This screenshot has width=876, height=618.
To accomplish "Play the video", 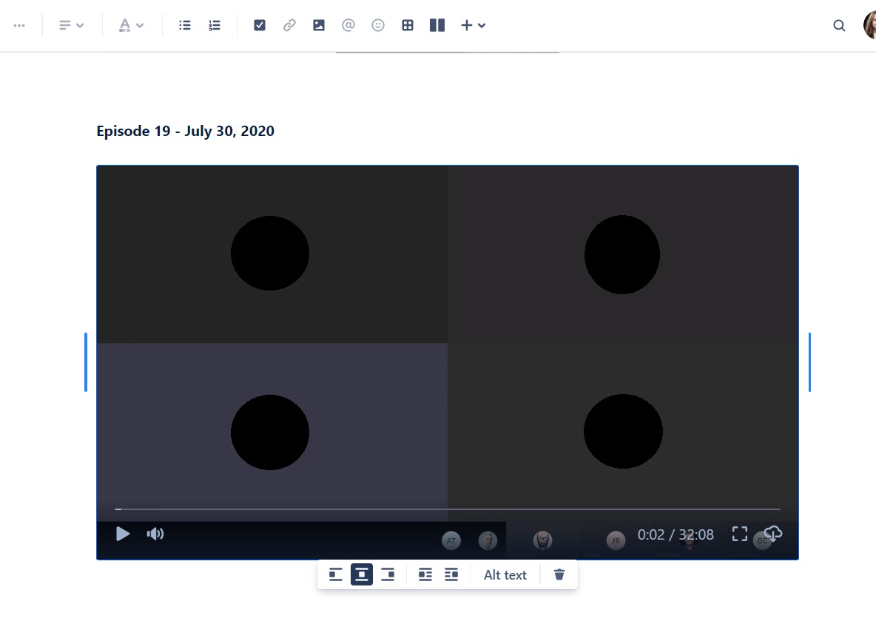I will pyautogui.click(x=122, y=534).
